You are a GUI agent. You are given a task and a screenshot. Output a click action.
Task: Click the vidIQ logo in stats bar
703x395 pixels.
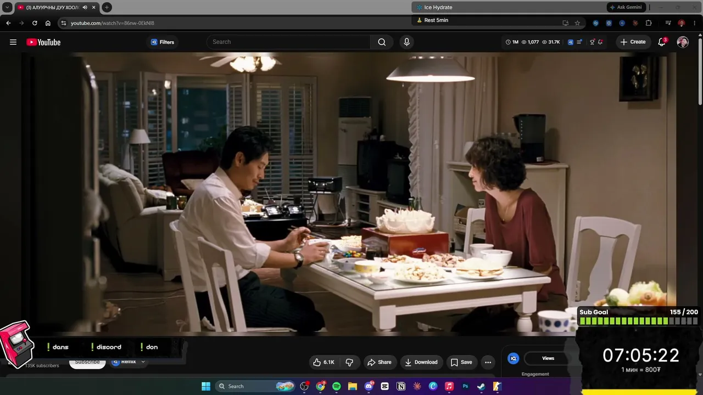click(x=571, y=42)
